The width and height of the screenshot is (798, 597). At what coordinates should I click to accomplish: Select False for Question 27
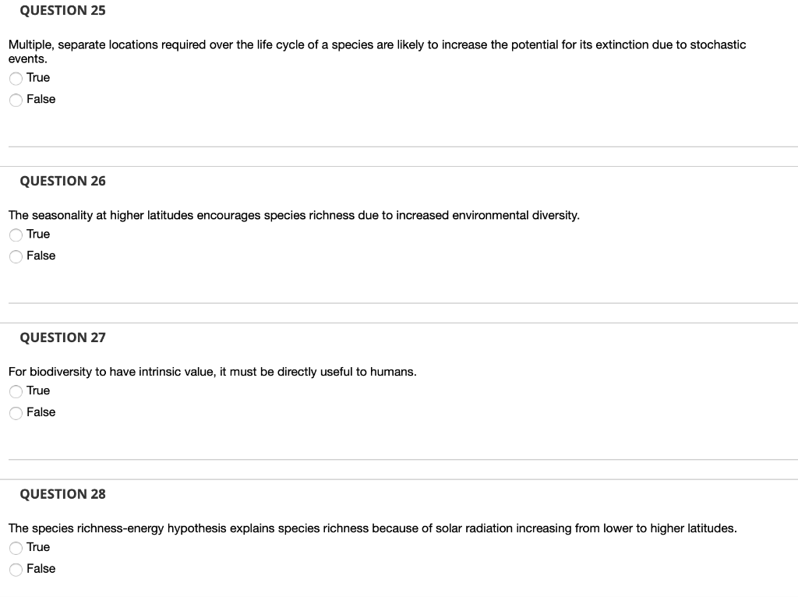coord(16,412)
